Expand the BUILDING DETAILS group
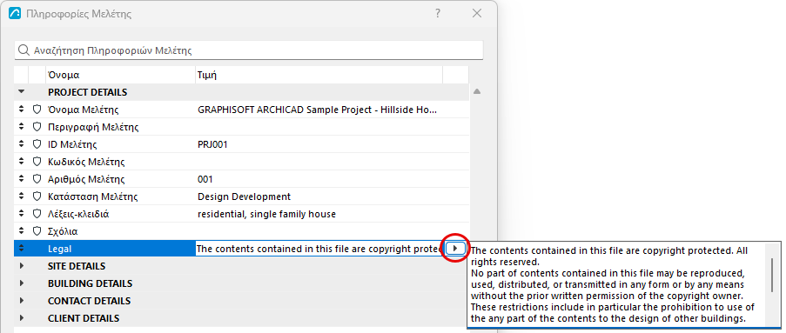The height and width of the screenshot is (333, 786). tap(21, 283)
